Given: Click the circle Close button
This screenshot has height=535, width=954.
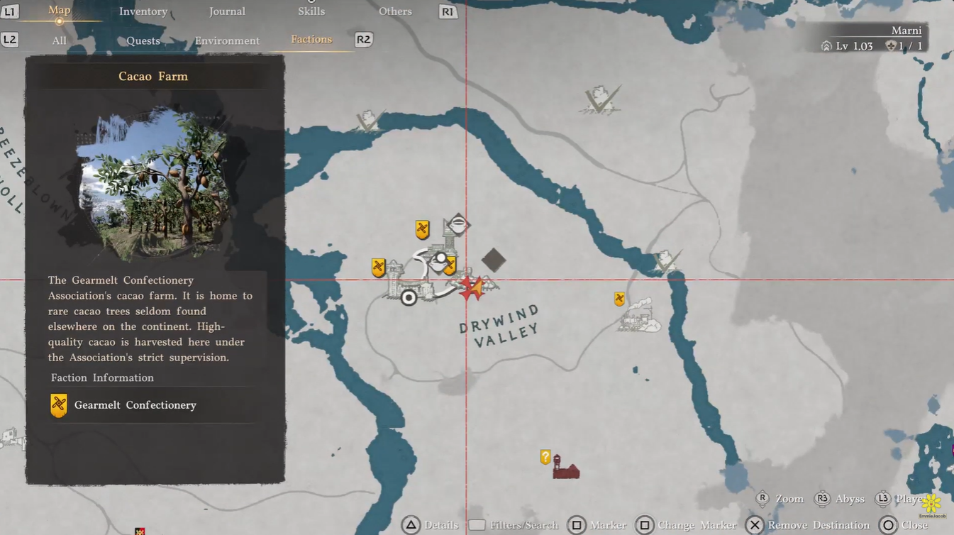Looking at the screenshot, I should point(904,525).
